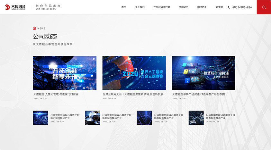Select the 公司动态 menu item

pos(183,7)
